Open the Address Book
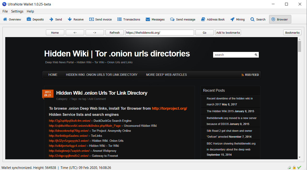Image resolution: width=307 pixels, height=170 pixels. (213, 19)
